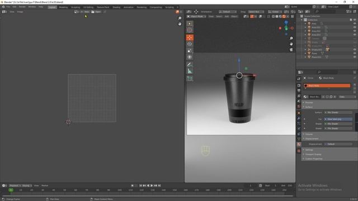This screenshot has height=201, width=358.
Task: Open the viewport Add menu
Action: 227,16
